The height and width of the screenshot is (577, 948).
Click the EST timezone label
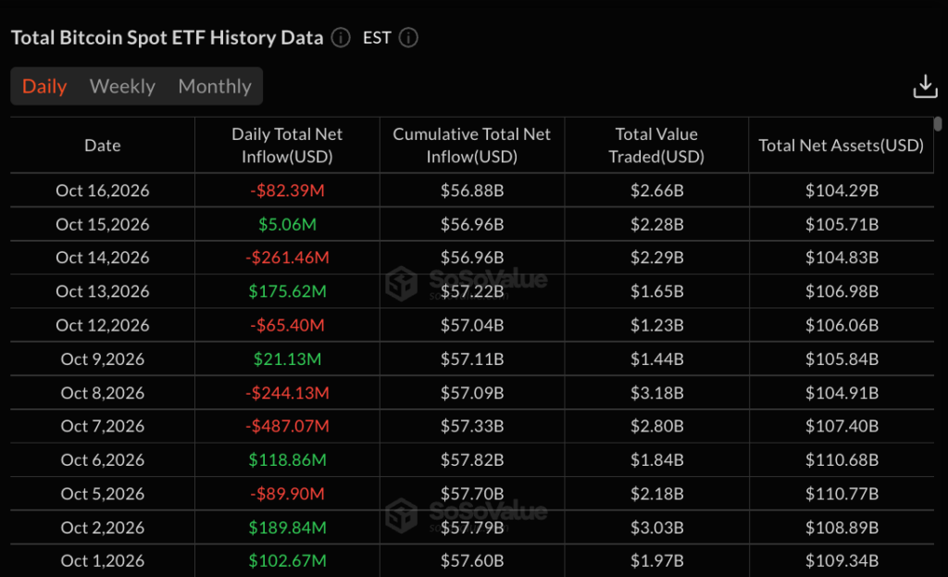[377, 37]
